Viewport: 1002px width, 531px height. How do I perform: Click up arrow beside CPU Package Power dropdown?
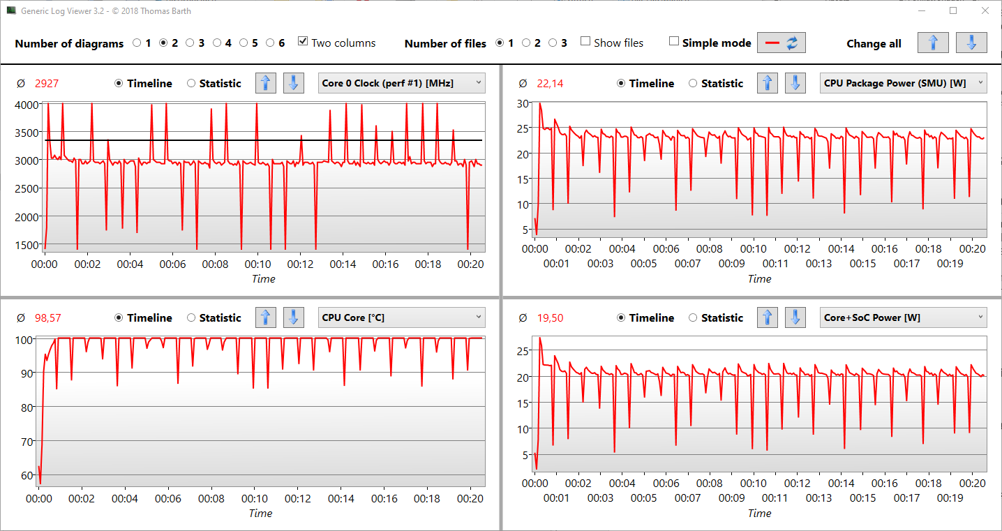coord(768,83)
